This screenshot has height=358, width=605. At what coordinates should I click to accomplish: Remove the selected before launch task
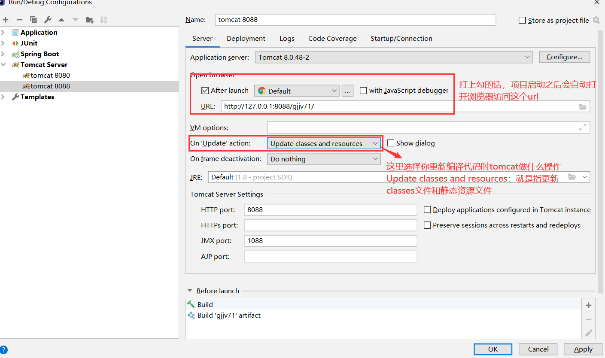pyautogui.click(x=589, y=319)
